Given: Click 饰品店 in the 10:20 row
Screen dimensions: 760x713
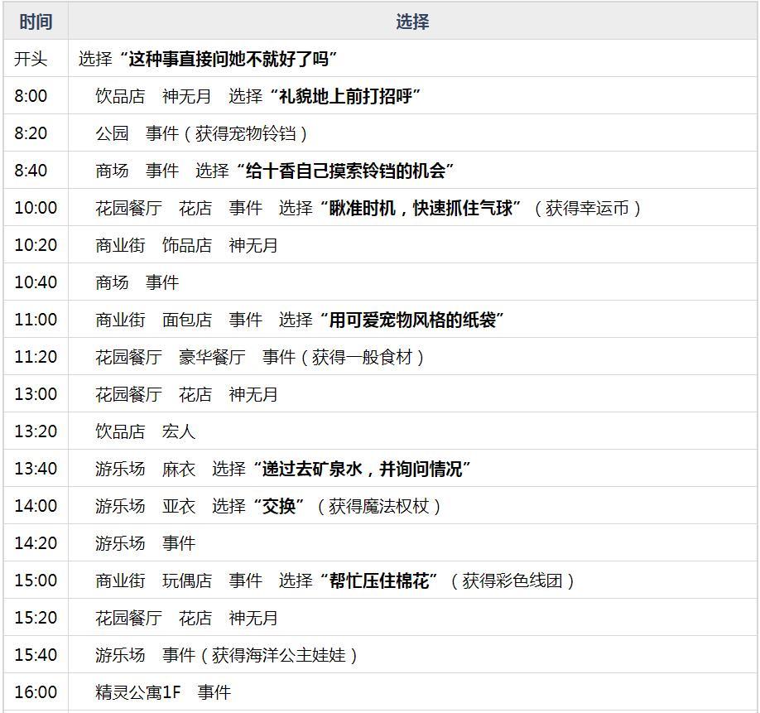Looking at the screenshot, I should click(187, 245).
